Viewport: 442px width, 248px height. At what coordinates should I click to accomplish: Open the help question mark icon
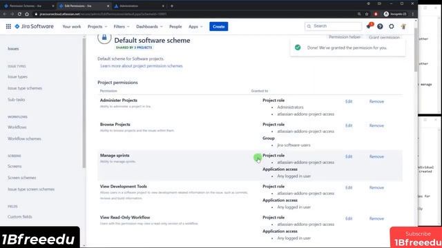point(380,26)
